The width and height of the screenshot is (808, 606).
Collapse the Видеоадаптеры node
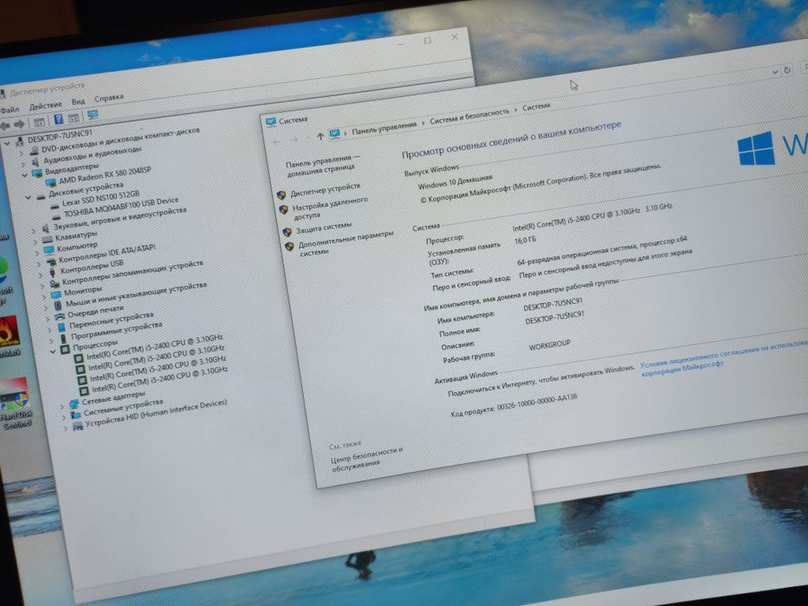pos(25,175)
